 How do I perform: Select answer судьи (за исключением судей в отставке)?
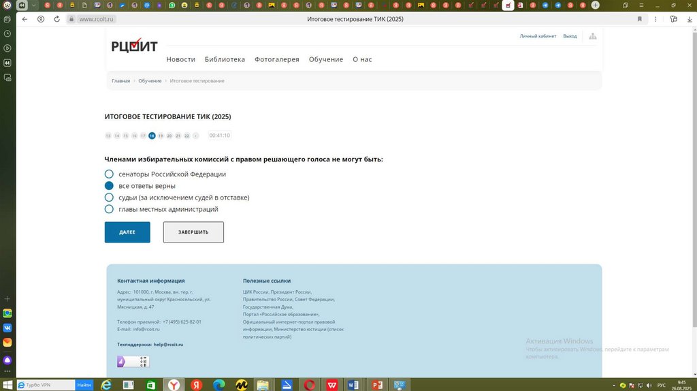(109, 197)
